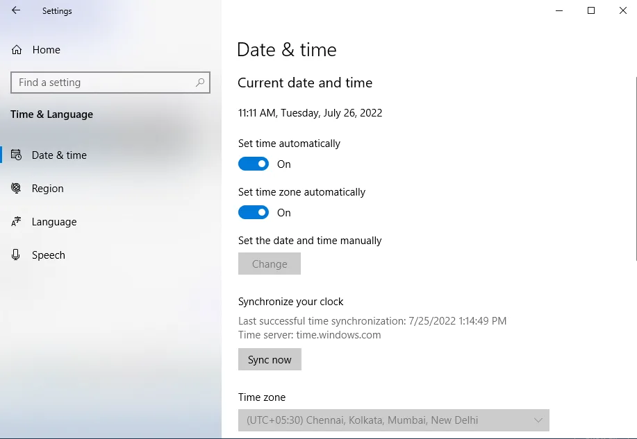
Task: Go to the Language settings page
Action: coord(54,222)
